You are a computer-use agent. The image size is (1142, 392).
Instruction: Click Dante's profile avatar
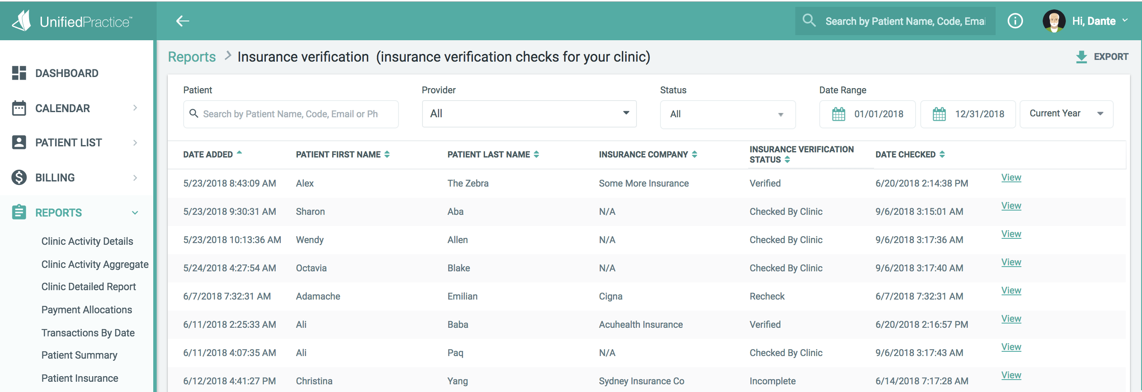pos(1054,21)
